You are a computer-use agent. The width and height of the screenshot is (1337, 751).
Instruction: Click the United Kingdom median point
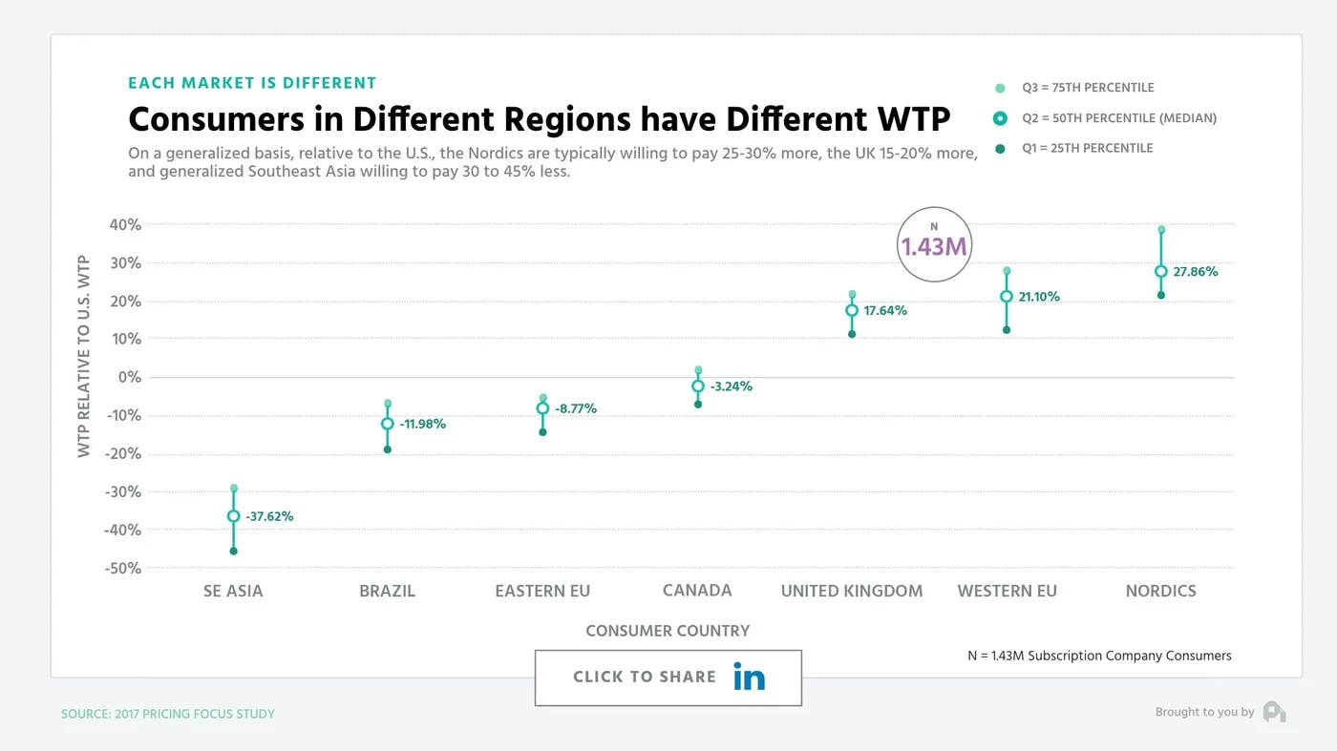(852, 310)
